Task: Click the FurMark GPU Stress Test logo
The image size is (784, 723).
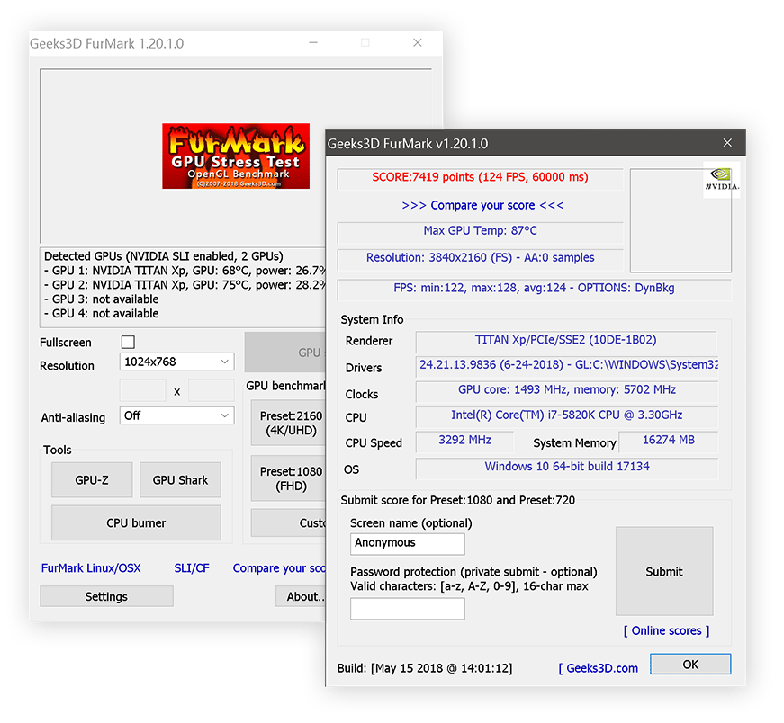Action: click(236, 155)
